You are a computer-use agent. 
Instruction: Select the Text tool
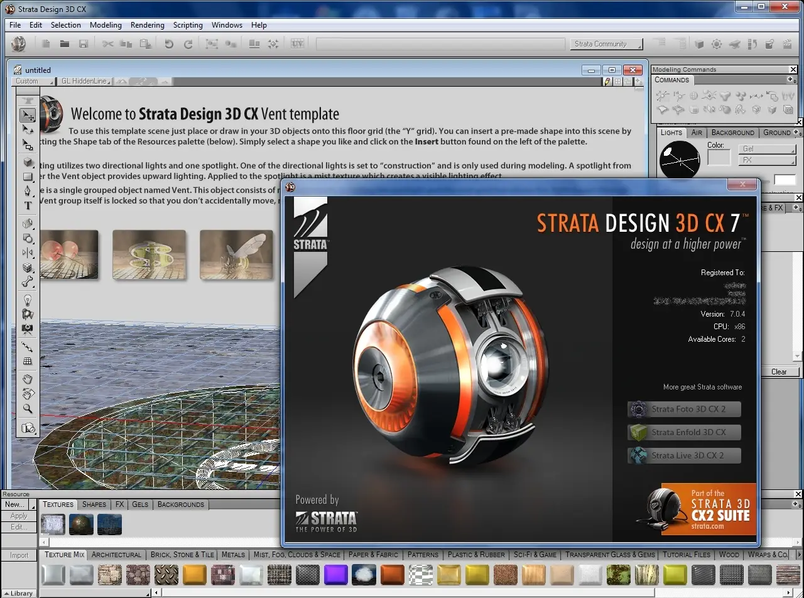click(28, 205)
